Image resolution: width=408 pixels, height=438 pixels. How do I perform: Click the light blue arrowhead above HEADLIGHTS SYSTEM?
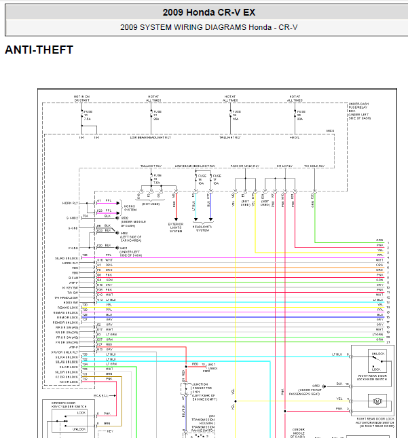coord(196,219)
